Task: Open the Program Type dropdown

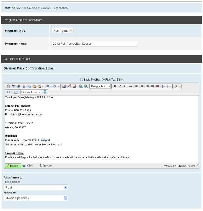Action: [x=63, y=31]
